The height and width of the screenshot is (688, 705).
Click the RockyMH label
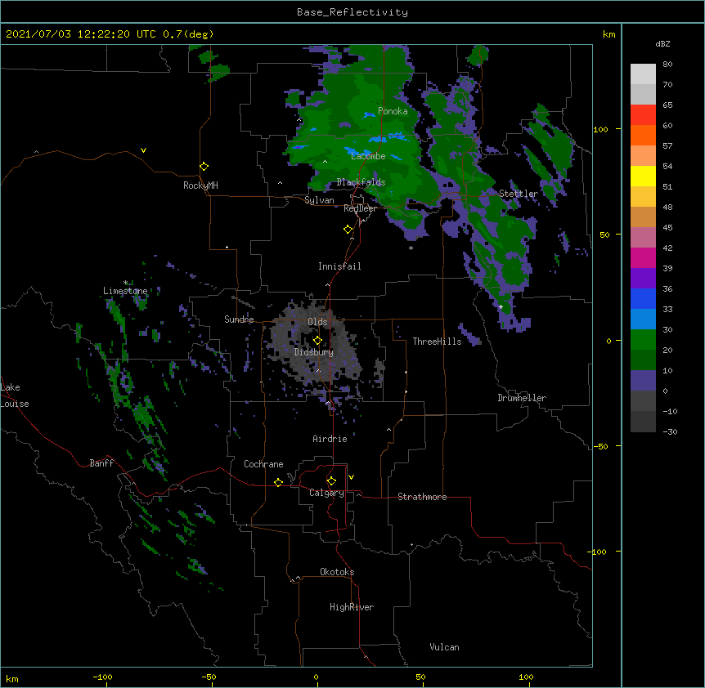tap(200, 185)
